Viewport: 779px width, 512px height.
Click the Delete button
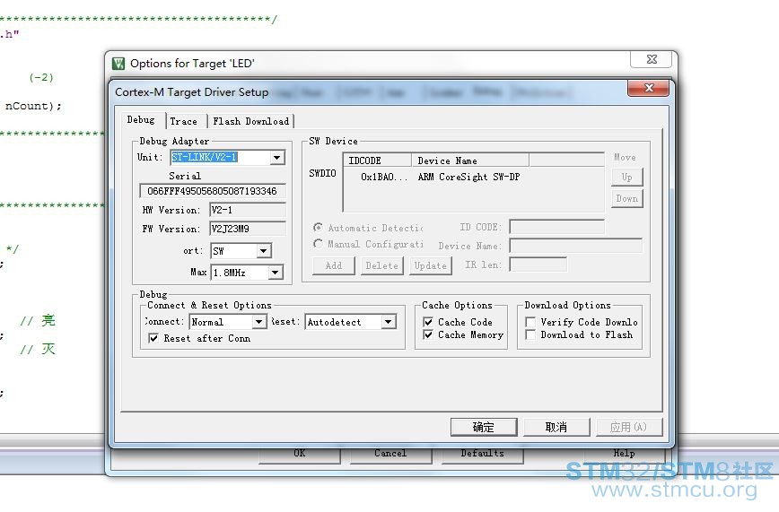coord(381,265)
